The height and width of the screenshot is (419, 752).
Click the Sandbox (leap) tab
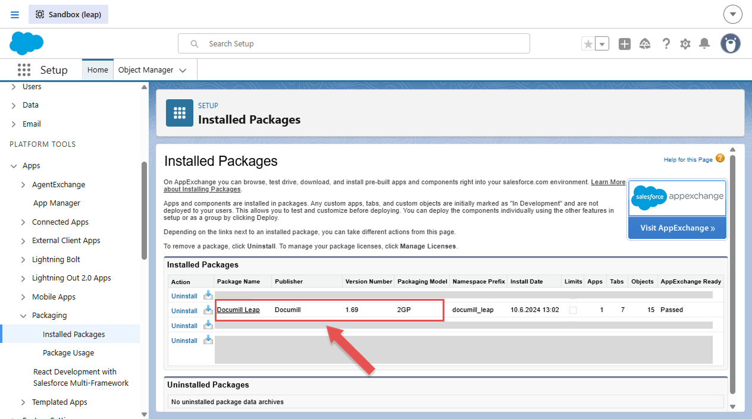[x=68, y=14]
